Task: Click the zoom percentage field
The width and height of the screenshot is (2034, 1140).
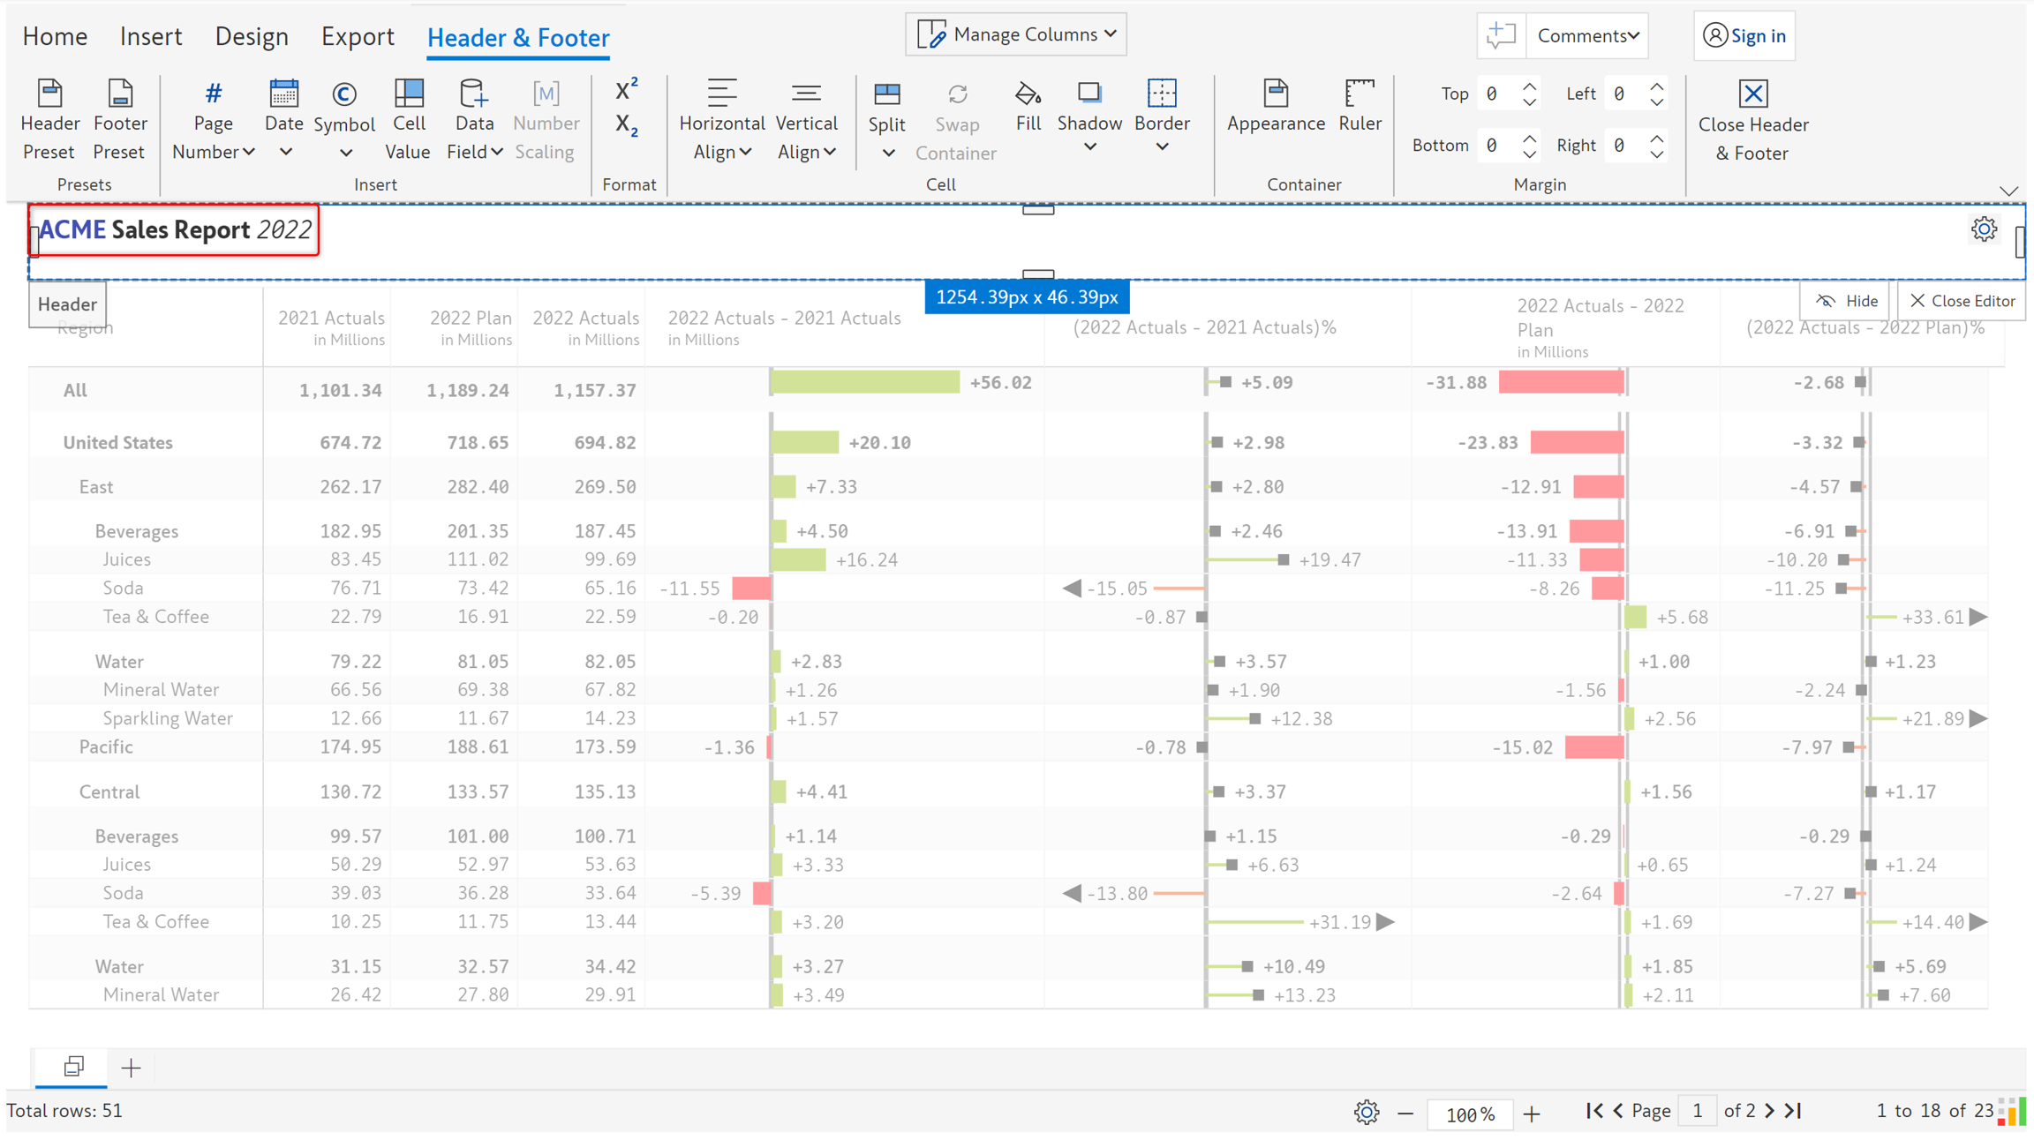Action: pyautogui.click(x=1469, y=1114)
